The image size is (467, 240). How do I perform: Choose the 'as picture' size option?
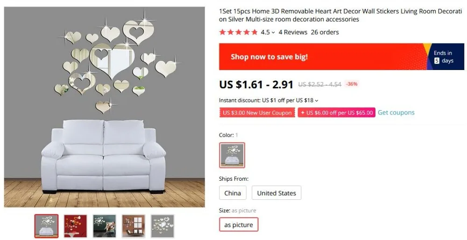pos(239,225)
